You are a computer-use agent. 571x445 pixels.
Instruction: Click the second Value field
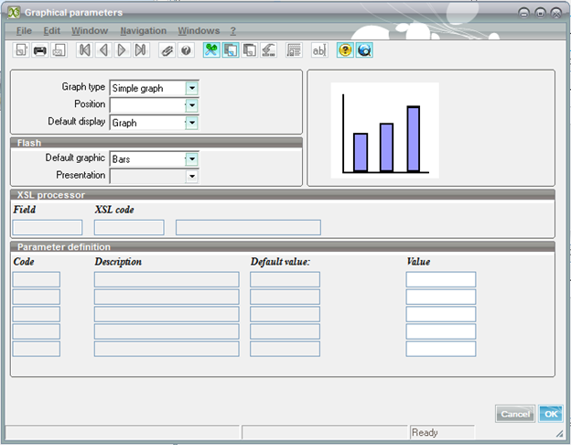[441, 297]
